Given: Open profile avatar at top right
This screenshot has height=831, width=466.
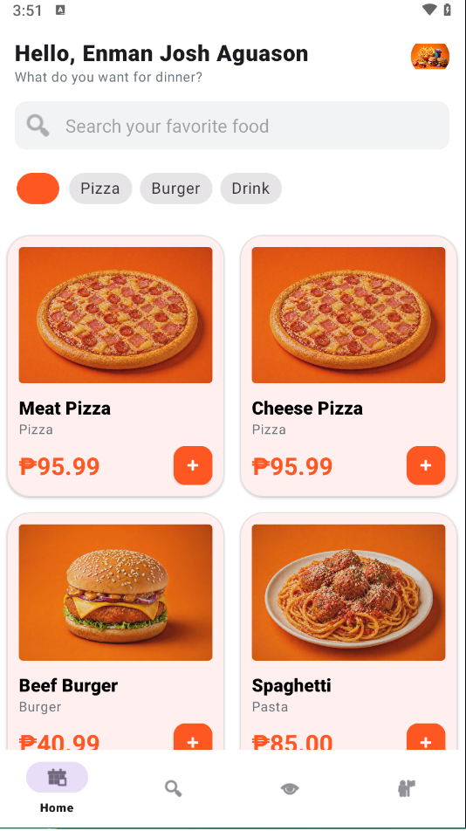Looking at the screenshot, I should tap(430, 56).
